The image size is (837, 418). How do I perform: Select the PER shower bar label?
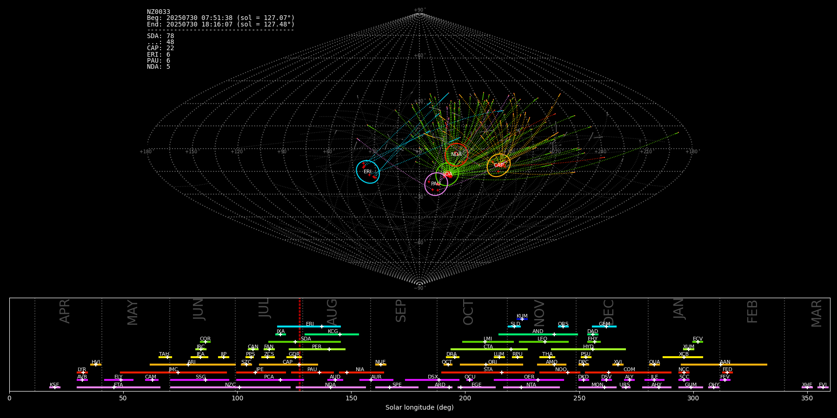pos(317,346)
